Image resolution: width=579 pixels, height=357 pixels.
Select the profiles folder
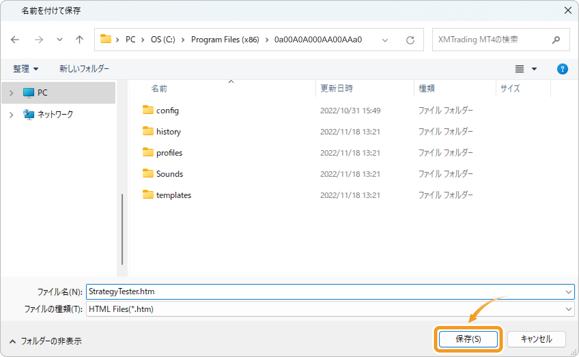tap(169, 153)
